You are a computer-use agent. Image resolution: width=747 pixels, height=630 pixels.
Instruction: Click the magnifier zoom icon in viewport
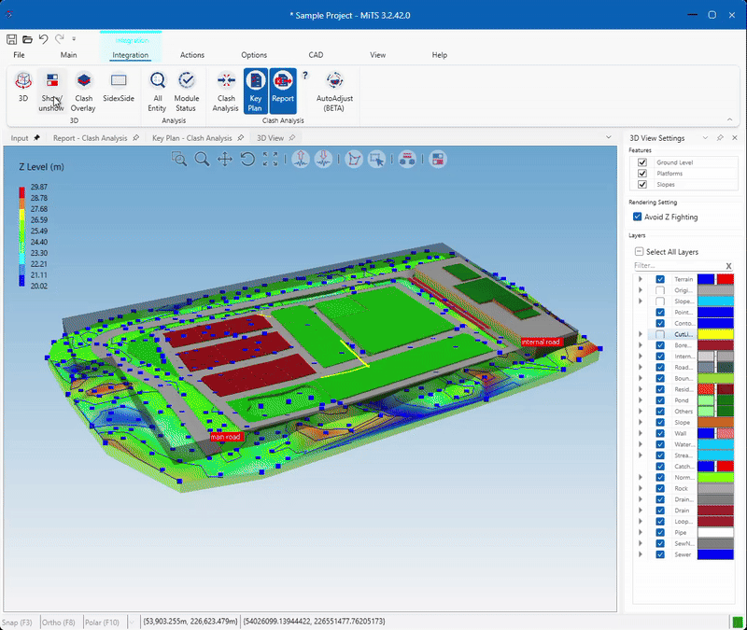click(x=202, y=159)
